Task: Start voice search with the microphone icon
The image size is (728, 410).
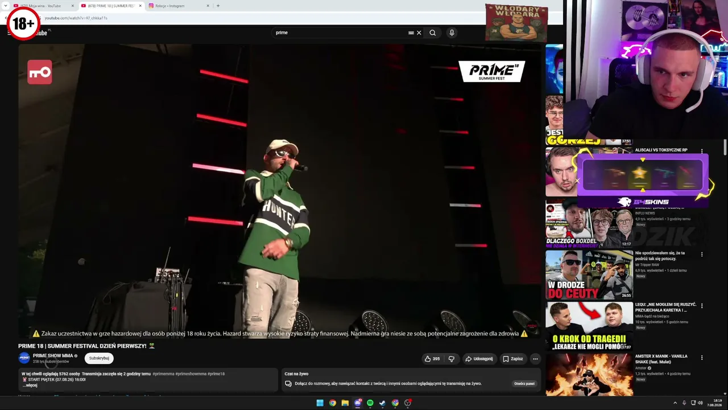Action: coord(452,33)
